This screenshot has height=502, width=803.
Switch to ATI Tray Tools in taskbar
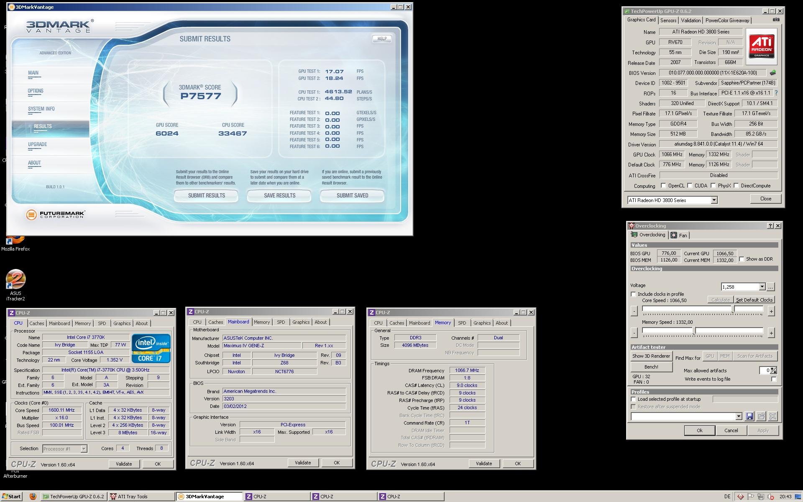tap(141, 497)
